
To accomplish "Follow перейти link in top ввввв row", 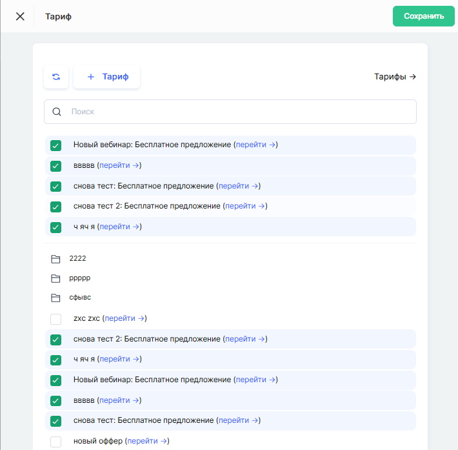I will point(119,165).
